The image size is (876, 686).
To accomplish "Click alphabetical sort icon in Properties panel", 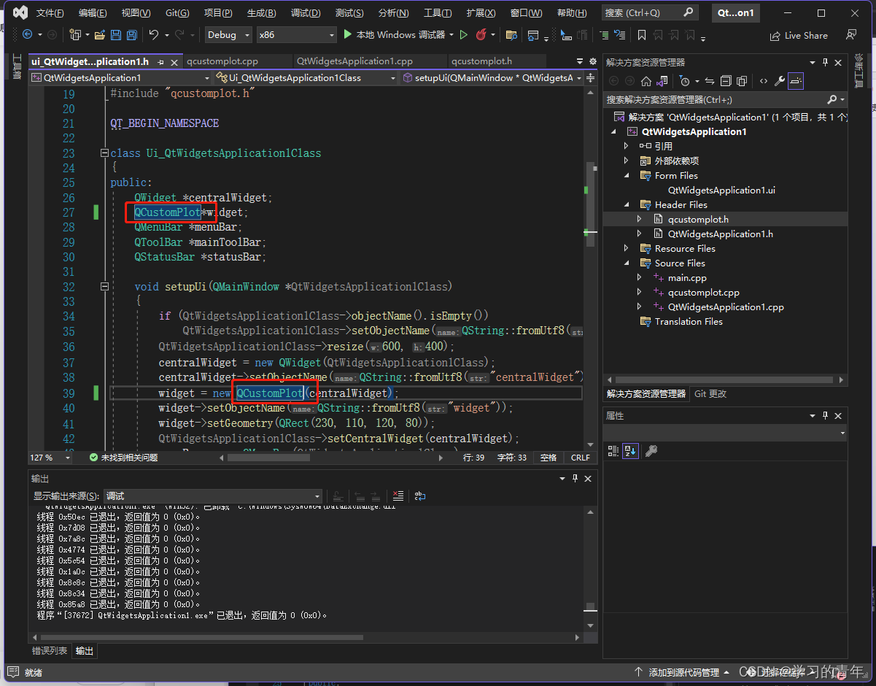I will pyautogui.click(x=630, y=451).
